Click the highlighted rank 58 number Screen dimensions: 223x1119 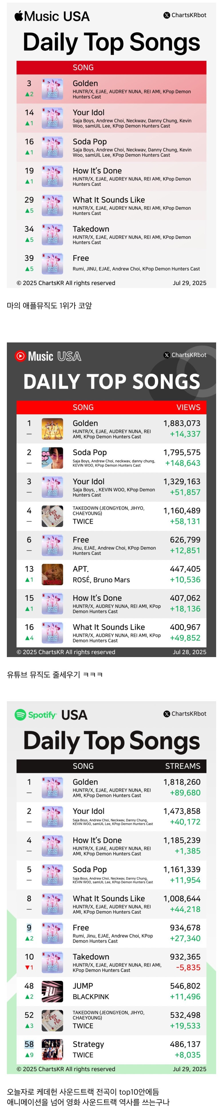(x=29, y=1044)
